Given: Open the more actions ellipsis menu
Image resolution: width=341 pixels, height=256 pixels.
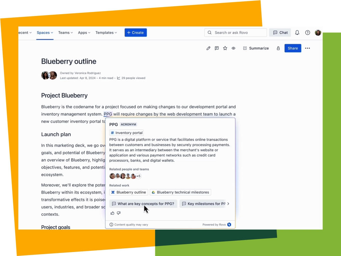Looking at the screenshot, I should 308,48.
